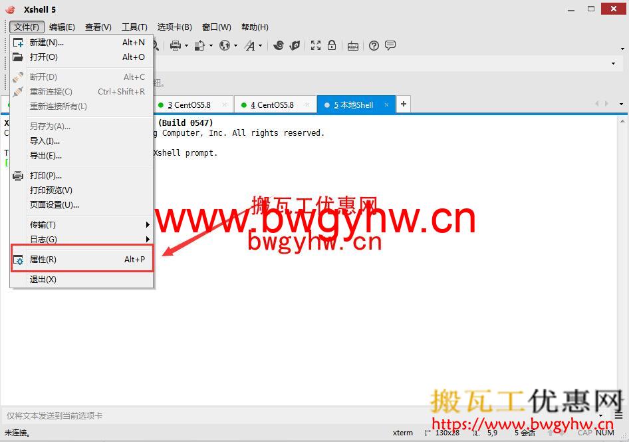Open the 编辑(E) menu
Image resolution: width=629 pixels, height=442 pixels.
[62, 27]
